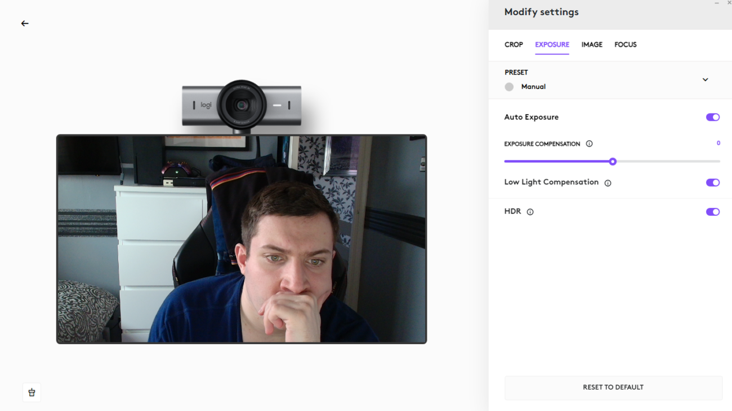This screenshot has width=732, height=411.
Task: Disable the Auto Exposure toggle
Action: (713, 117)
